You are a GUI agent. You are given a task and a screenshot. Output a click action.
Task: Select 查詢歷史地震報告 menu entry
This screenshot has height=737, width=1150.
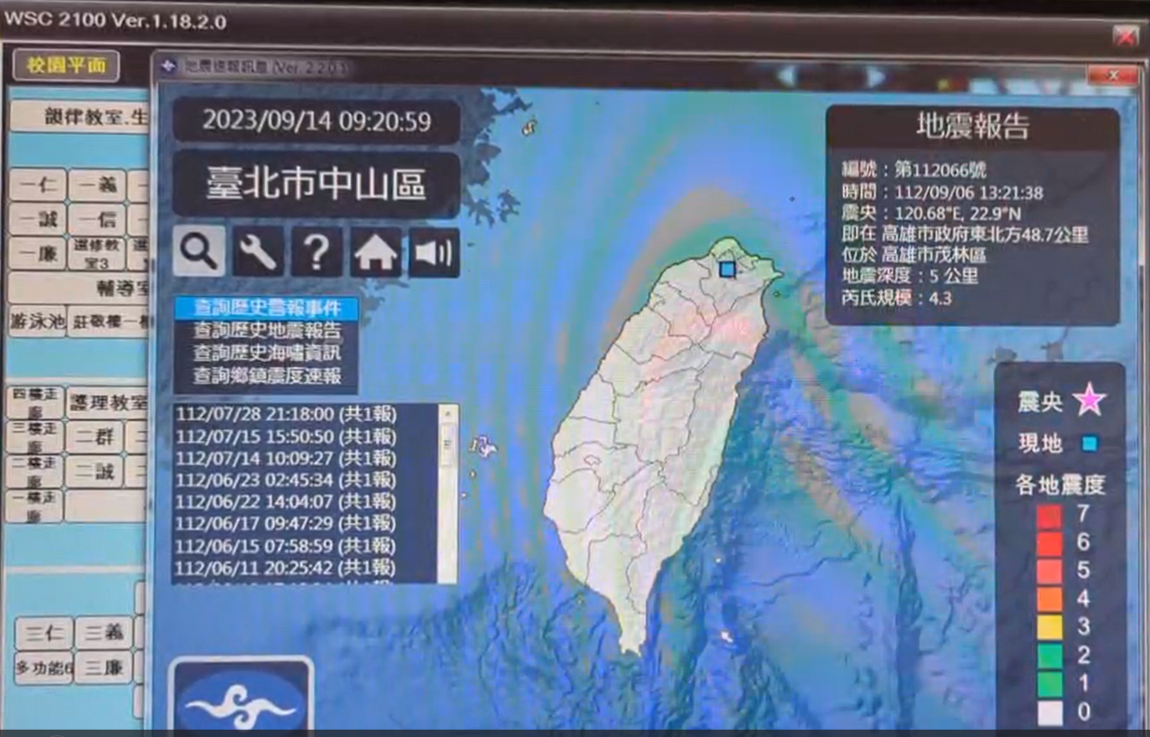tap(267, 330)
